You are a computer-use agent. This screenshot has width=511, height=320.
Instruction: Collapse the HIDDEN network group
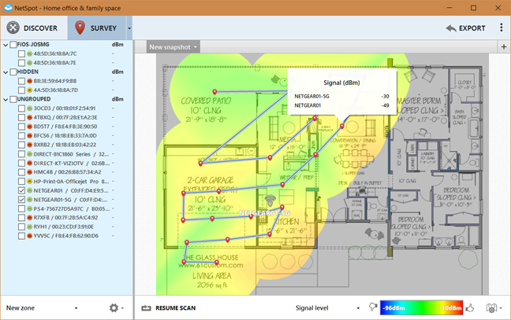[6, 72]
